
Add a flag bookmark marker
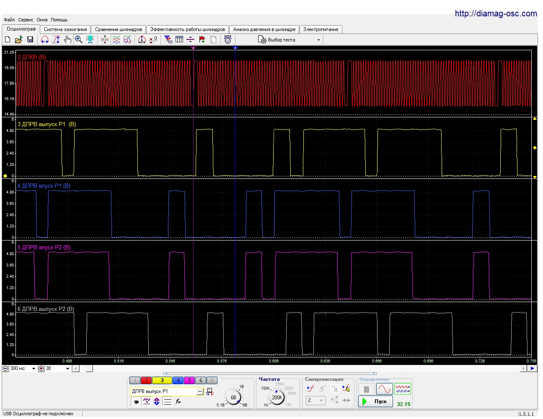202,39
